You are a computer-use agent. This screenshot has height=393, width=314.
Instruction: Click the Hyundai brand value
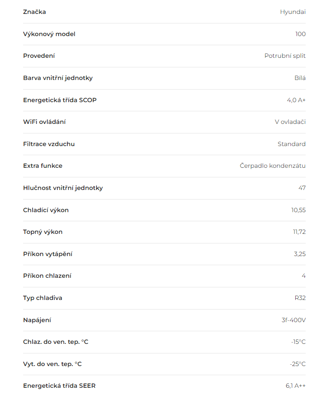point(293,12)
